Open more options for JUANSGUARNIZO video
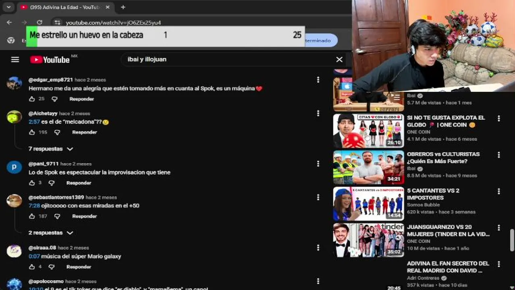This screenshot has width=515, height=290. tap(499, 228)
